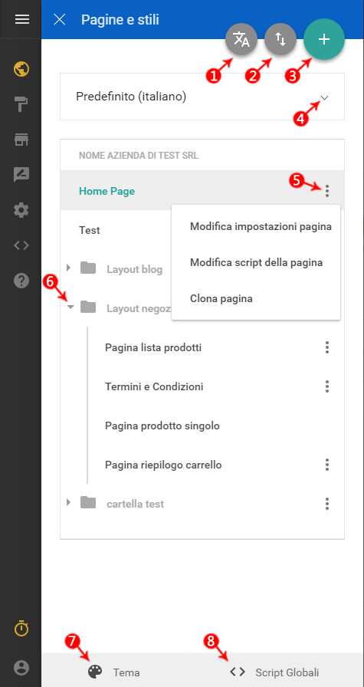The width and height of the screenshot is (364, 687).
Task: Open the Predefinito (italiano) language dropdown
Action: pos(202,97)
